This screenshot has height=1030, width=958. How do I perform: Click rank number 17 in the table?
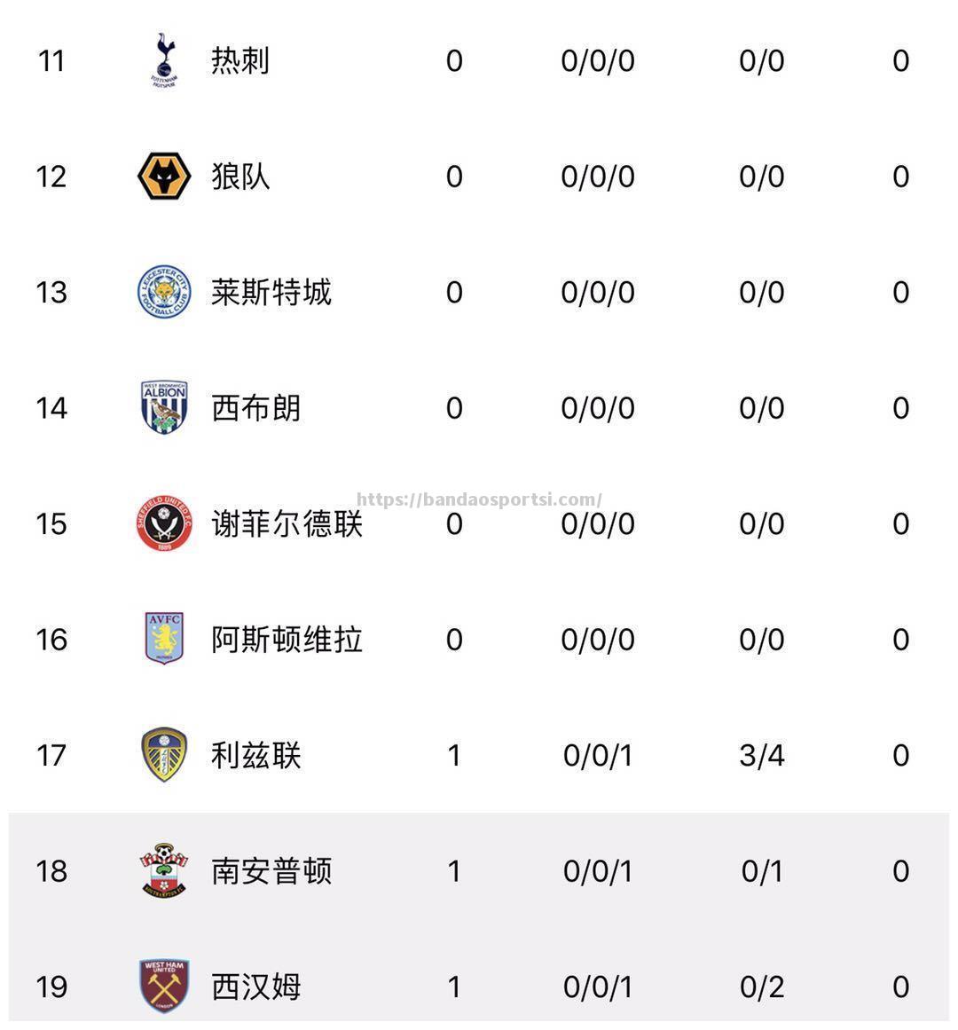point(51,755)
